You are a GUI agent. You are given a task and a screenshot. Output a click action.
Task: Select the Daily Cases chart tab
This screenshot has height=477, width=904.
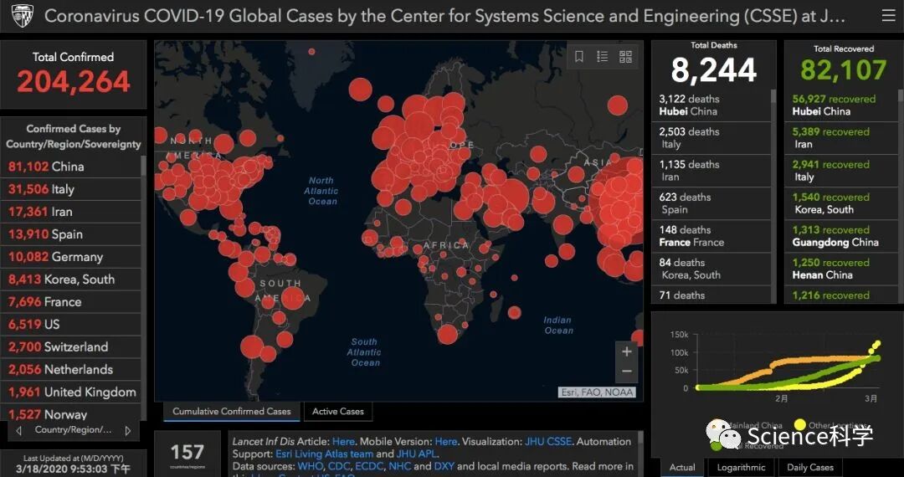[810, 467]
